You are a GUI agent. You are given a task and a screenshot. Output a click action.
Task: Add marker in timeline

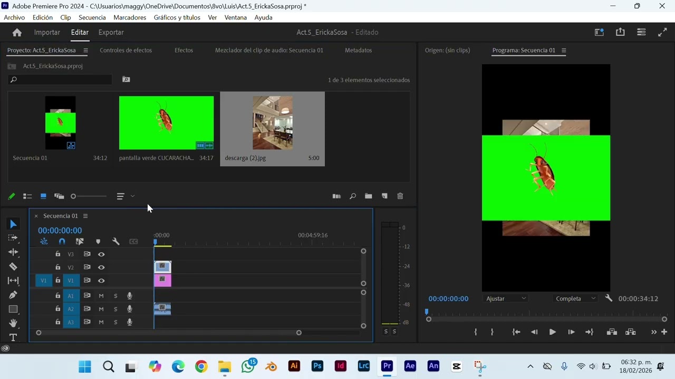coord(98,242)
